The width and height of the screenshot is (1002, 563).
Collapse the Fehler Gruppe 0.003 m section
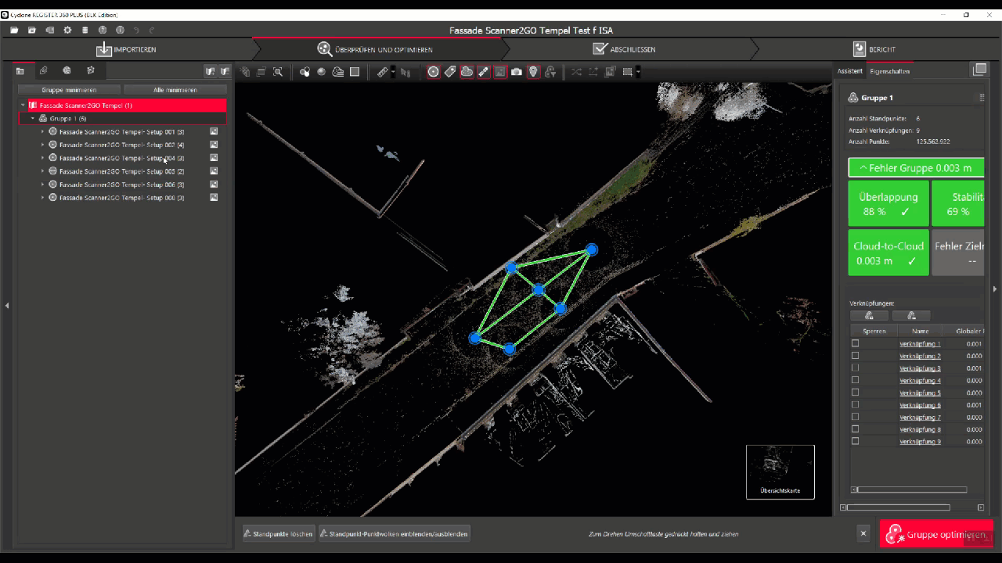(x=916, y=168)
